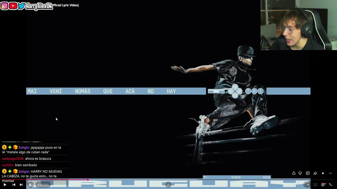Click the santyago2018 username in chat

click(x=13, y=159)
